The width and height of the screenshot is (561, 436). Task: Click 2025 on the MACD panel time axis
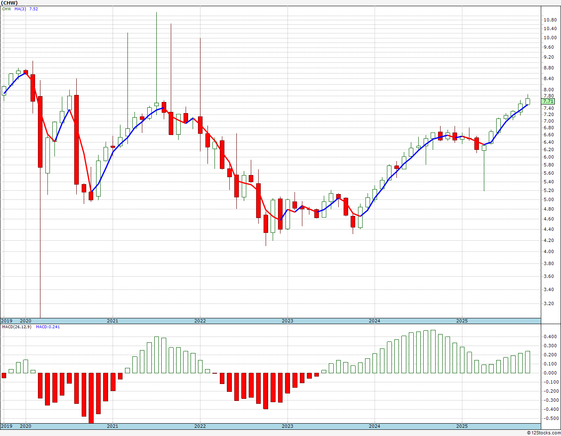click(462, 426)
